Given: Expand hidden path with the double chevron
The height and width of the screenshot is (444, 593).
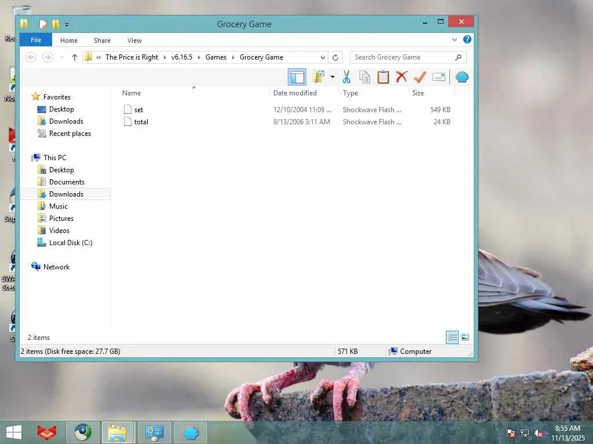Looking at the screenshot, I should 98,57.
